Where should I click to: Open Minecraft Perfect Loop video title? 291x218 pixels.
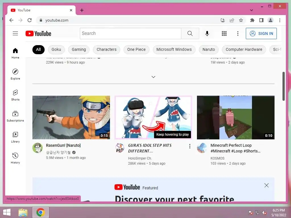(235, 148)
